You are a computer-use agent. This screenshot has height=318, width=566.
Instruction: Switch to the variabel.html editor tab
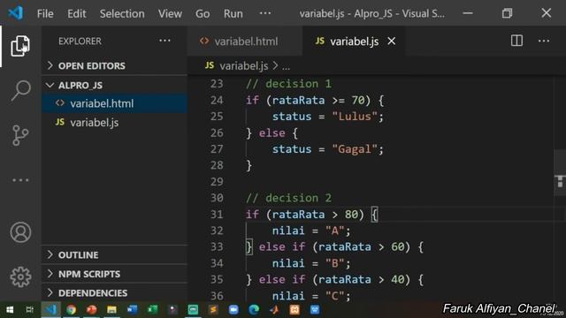(x=245, y=42)
